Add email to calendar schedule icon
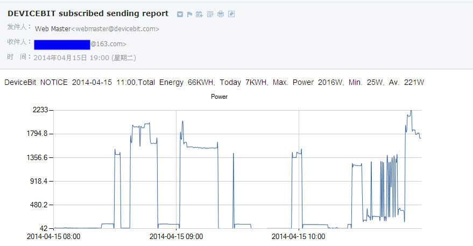This screenshot has height=246, width=473. [x=199, y=14]
